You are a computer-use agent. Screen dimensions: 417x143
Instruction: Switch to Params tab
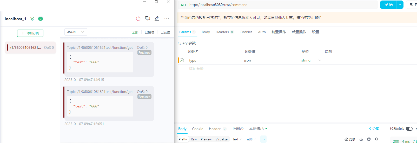(187, 32)
